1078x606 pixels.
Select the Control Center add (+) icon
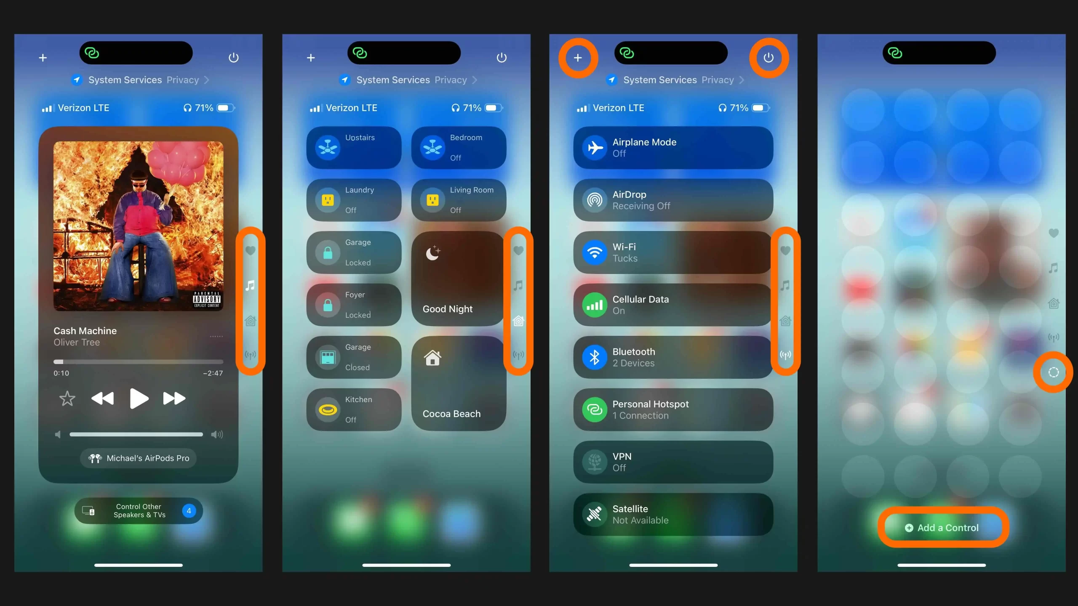tap(577, 58)
